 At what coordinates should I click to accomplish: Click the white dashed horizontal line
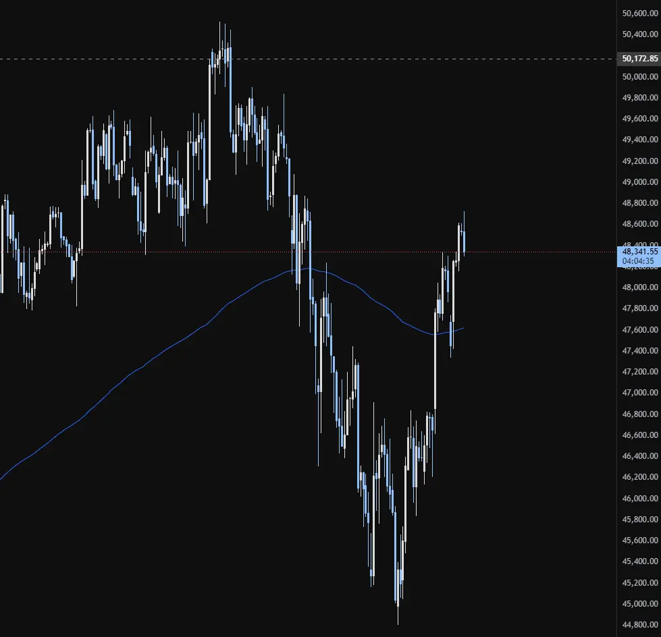click(x=308, y=59)
